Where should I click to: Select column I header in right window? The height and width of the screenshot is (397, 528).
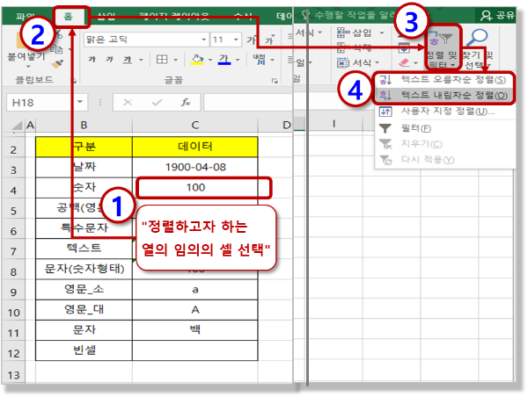[x=334, y=124]
